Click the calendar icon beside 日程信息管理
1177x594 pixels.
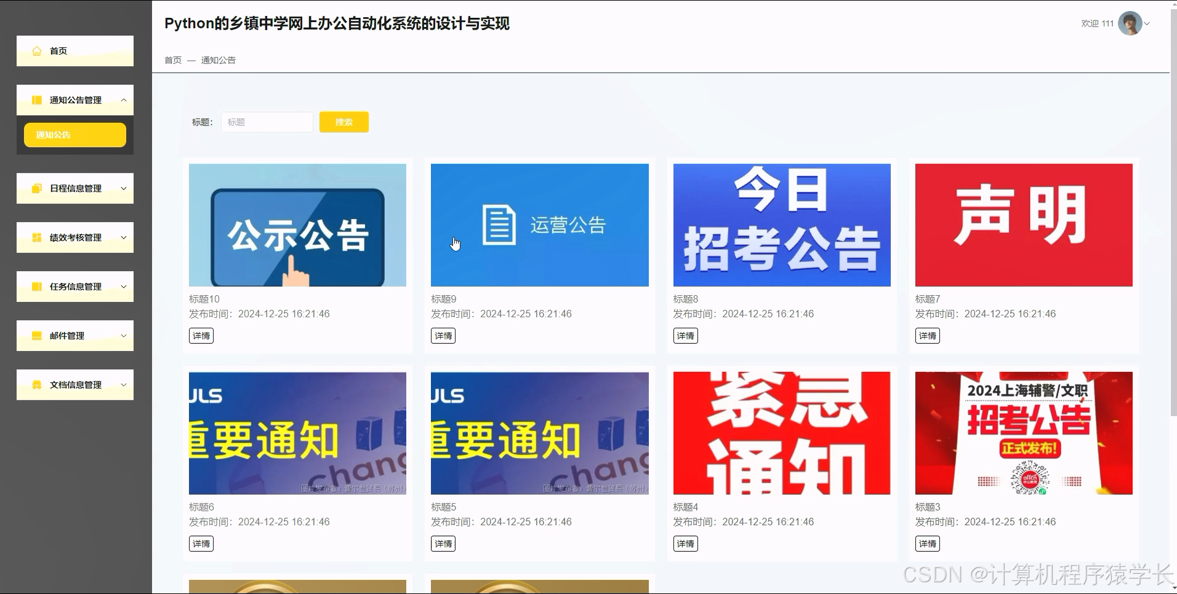coord(36,188)
